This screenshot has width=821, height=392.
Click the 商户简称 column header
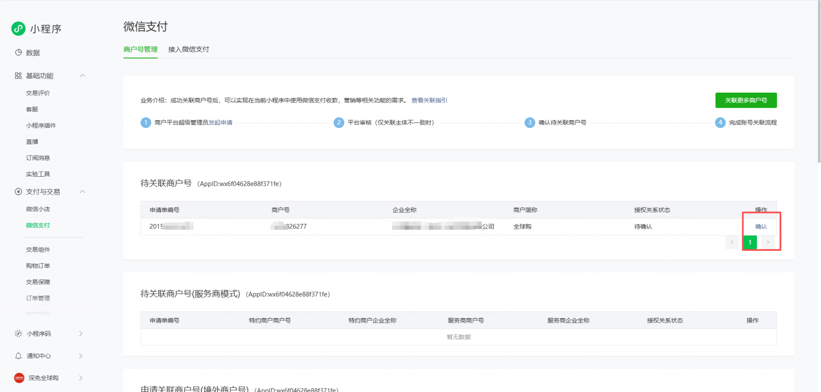pyautogui.click(x=525, y=210)
